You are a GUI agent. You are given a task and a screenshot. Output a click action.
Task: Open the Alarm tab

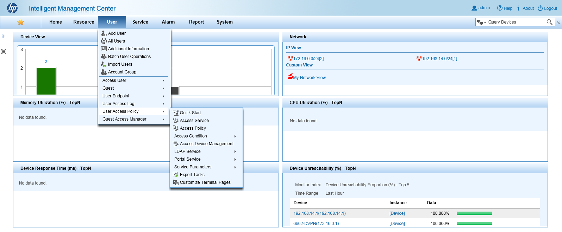pos(168,22)
